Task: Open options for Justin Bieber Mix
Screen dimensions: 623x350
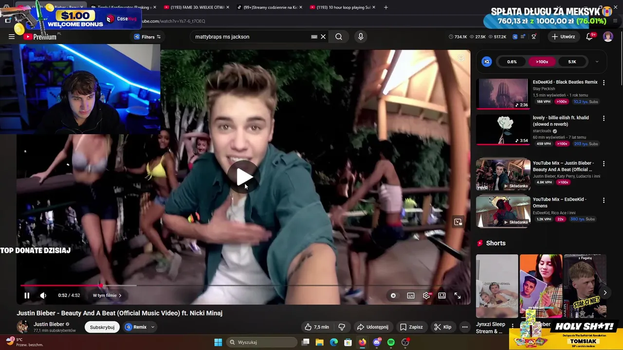Action: click(x=604, y=164)
